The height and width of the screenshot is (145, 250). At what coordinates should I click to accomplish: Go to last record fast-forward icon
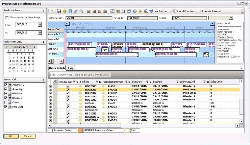tap(105, 11)
